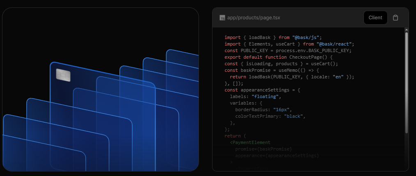The width and height of the screenshot is (416, 176).
Task: Click the colorTextPrimary "black" line
Action: pyautogui.click(x=270, y=116)
